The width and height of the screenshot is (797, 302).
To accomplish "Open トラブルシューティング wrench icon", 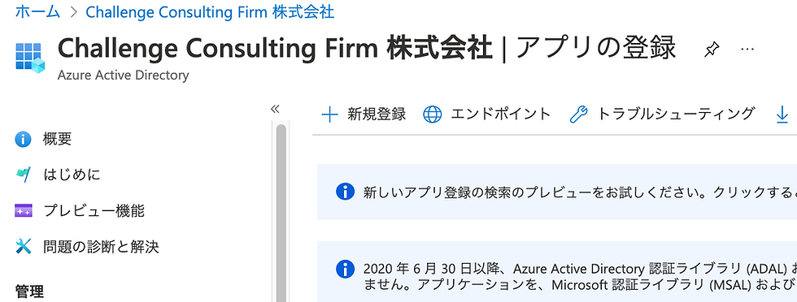I will pyautogui.click(x=578, y=114).
